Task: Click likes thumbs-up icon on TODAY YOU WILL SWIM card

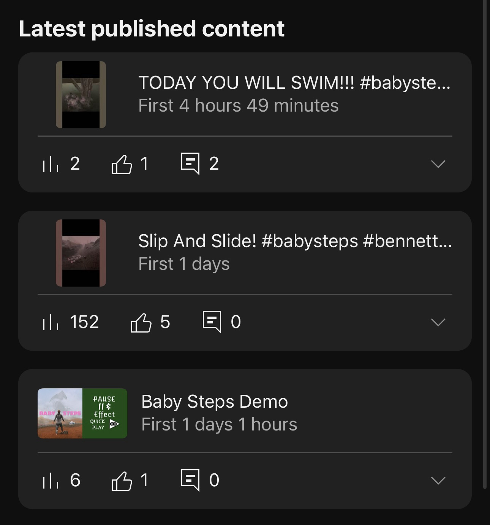Action: 122,164
